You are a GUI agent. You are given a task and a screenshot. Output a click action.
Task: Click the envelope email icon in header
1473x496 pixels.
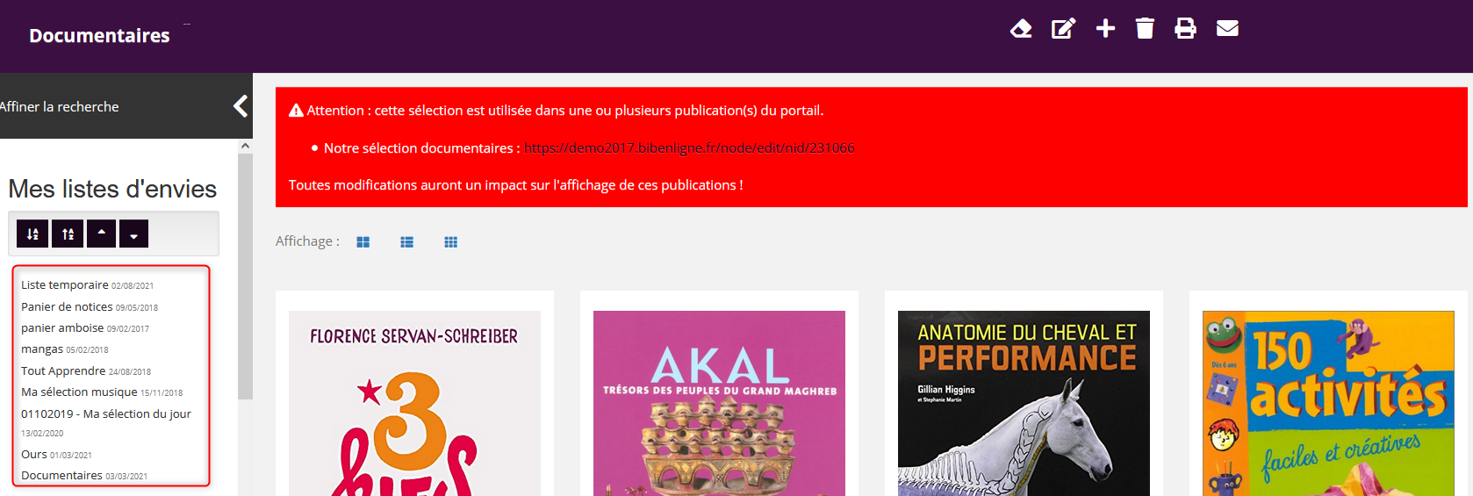coord(1227,28)
